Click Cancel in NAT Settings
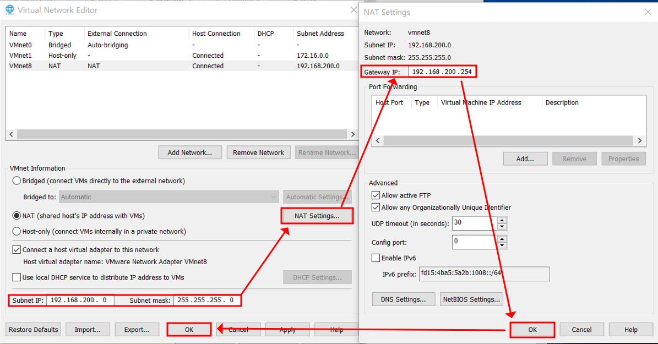Screen dimensions: 658x344 (581, 330)
